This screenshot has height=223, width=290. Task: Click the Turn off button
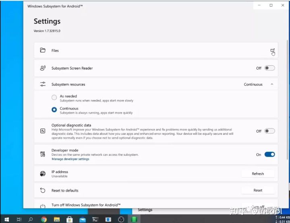coord(258,206)
